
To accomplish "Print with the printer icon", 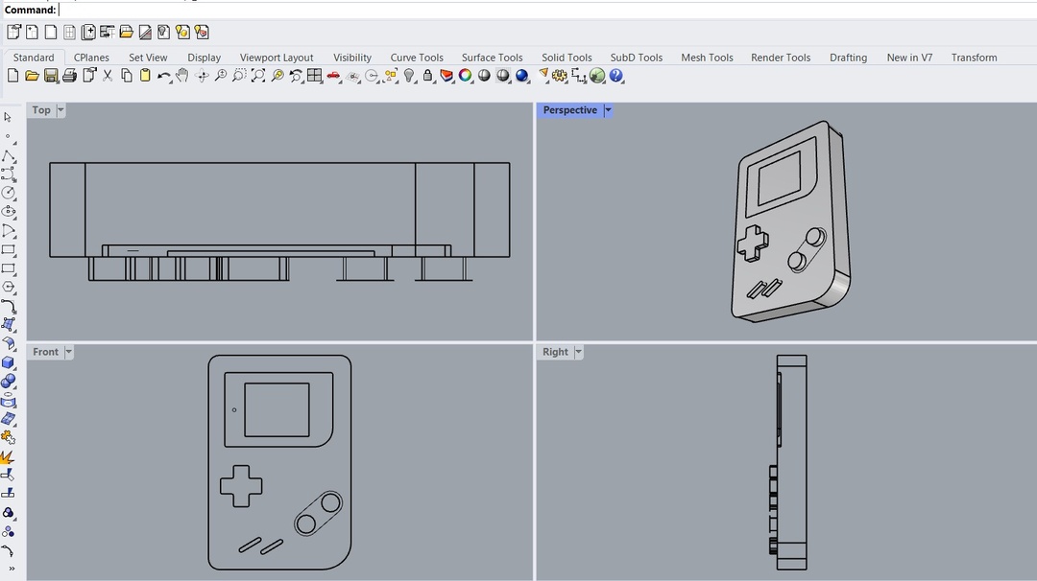I will [x=69, y=76].
